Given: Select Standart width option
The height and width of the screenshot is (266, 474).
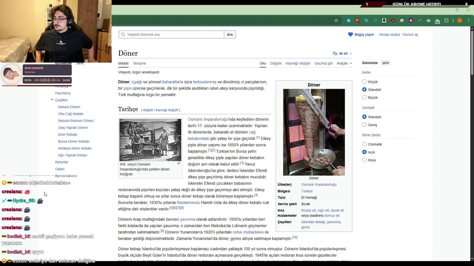Looking at the screenshot, I should tap(364, 117).
